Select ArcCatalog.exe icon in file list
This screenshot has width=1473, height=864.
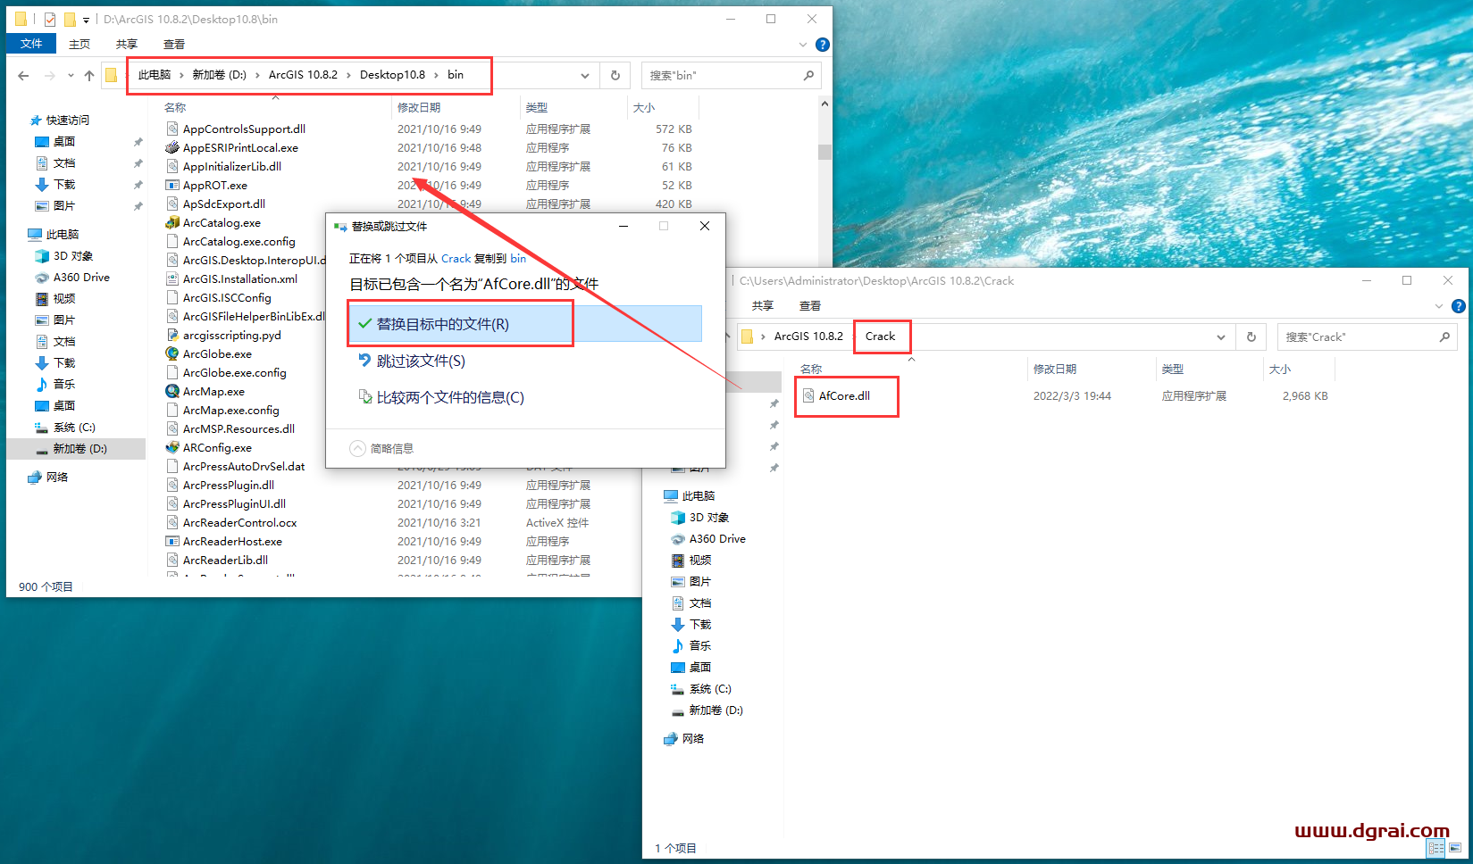click(172, 222)
